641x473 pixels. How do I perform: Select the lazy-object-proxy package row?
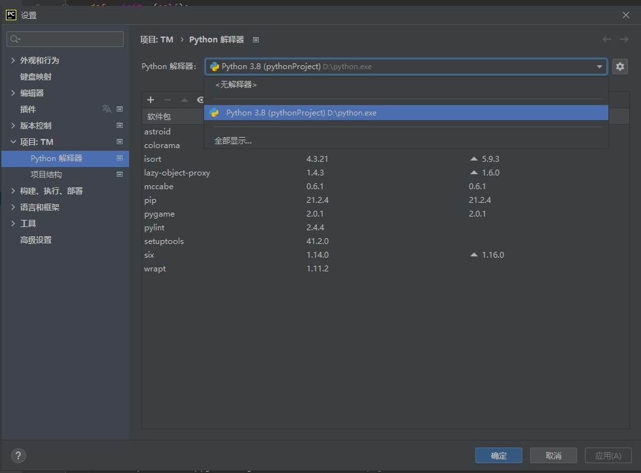[x=385, y=173]
